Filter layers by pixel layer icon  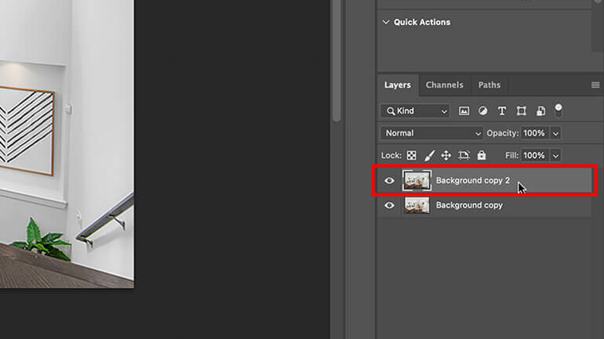[x=464, y=111]
